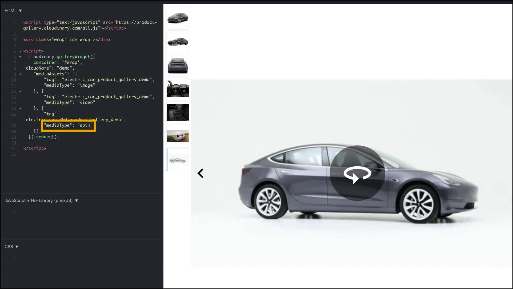Click the 360 spin rotation icon on the car
The width and height of the screenshot is (513, 289).
click(x=357, y=173)
